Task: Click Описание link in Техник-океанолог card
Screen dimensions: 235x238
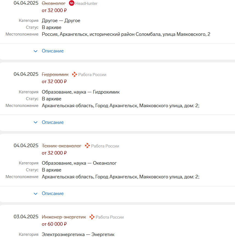Action: (53, 193)
